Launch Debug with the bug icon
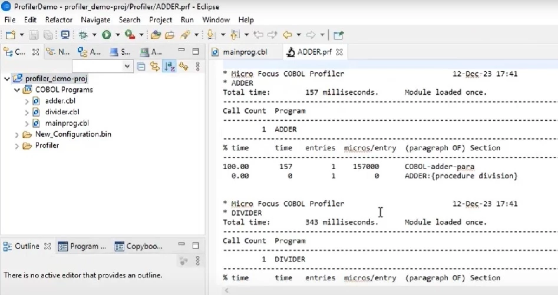 coord(83,35)
